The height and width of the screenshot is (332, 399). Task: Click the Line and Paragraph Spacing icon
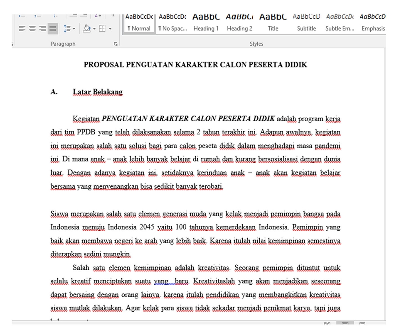point(67,29)
